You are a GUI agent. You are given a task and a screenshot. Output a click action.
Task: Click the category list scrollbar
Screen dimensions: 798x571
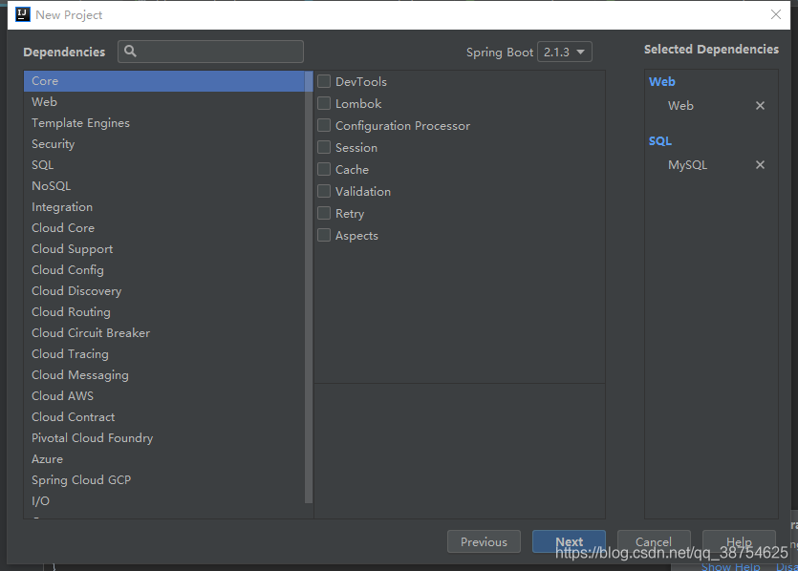(x=309, y=287)
